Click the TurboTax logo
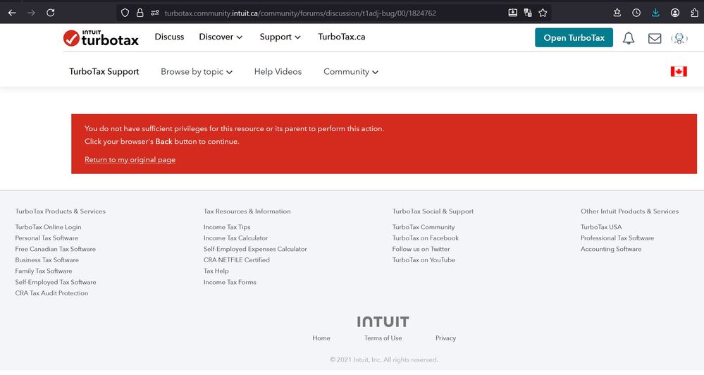The height and width of the screenshot is (375, 704). coord(101,38)
